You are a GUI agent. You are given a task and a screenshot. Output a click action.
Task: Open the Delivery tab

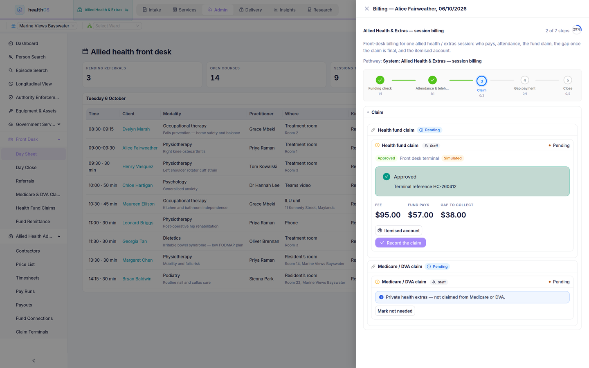pos(250,10)
